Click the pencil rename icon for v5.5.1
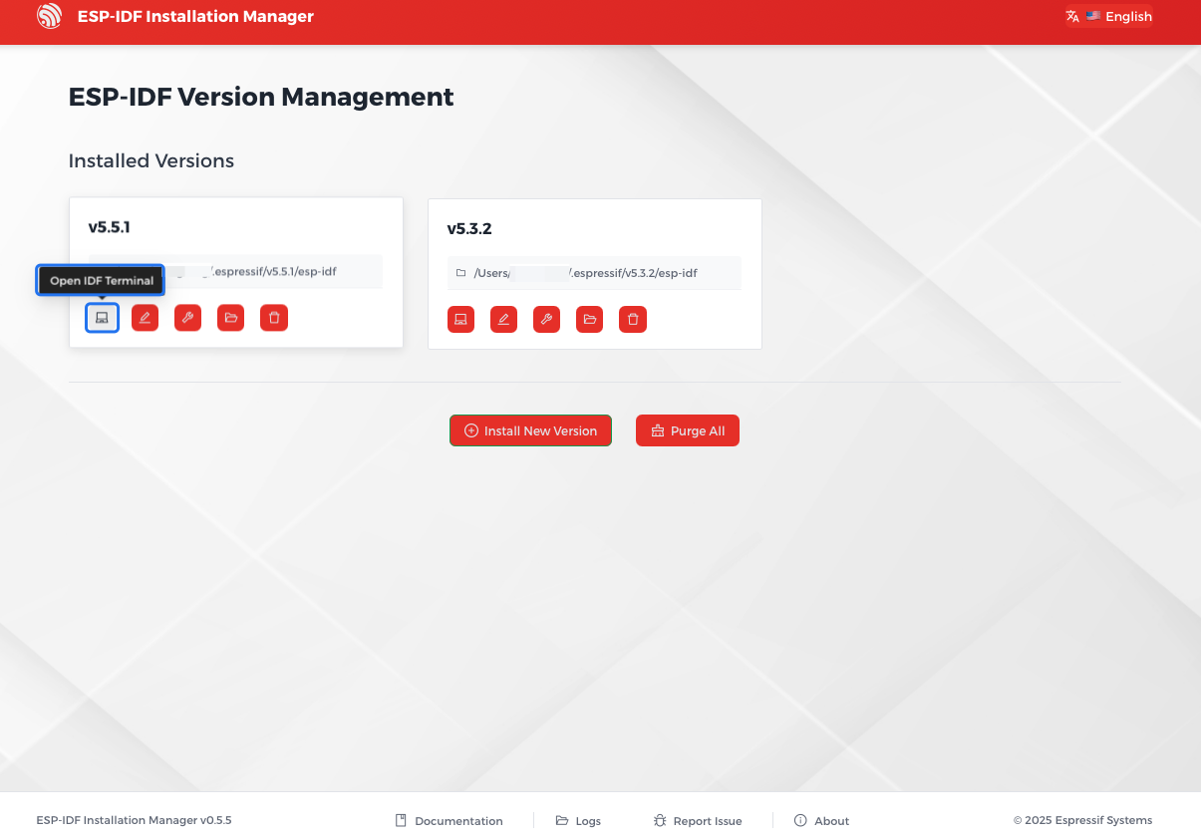The width and height of the screenshot is (1201, 840). (x=145, y=318)
